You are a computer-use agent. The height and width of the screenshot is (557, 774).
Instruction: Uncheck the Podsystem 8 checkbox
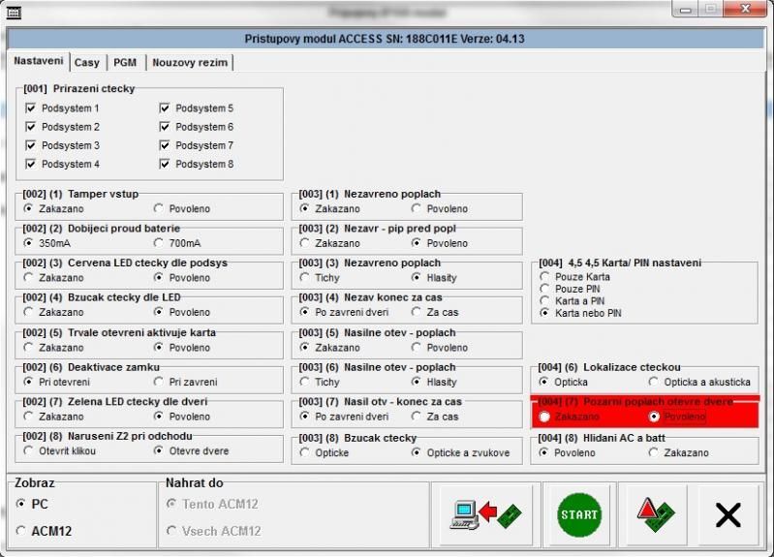(x=165, y=164)
